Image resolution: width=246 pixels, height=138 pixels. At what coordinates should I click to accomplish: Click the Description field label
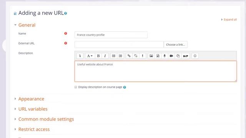point(26,53)
